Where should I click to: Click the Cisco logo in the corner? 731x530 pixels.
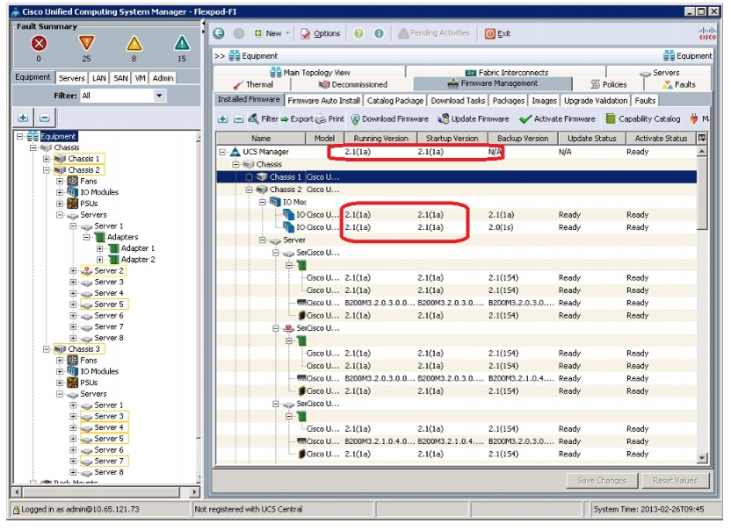[x=707, y=33]
